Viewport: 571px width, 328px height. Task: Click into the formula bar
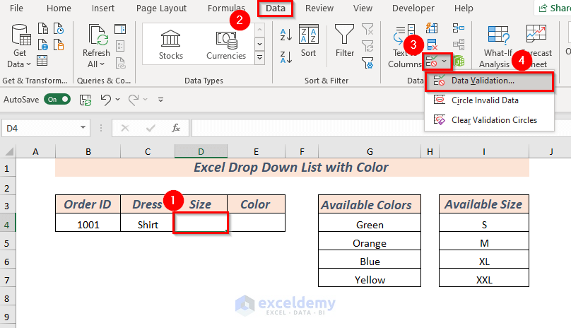click(x=381, y=128)
